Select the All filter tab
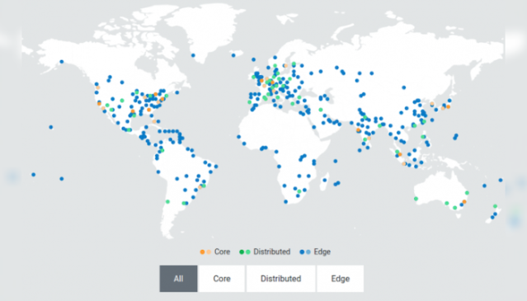This screenshot has width=527, height=301. [x=178, y=279]
